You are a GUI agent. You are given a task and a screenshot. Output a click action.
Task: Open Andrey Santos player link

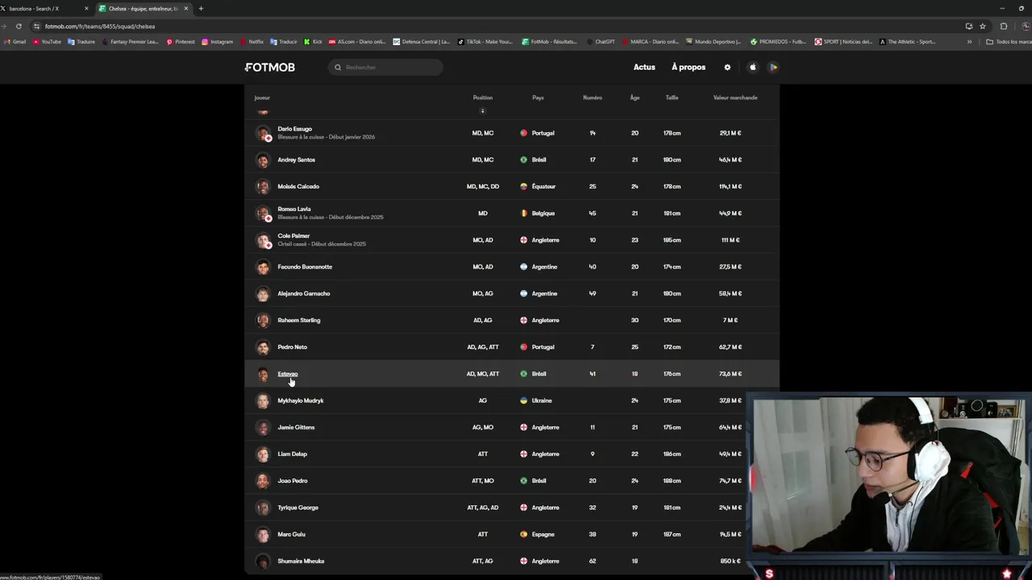click(296, 159)
